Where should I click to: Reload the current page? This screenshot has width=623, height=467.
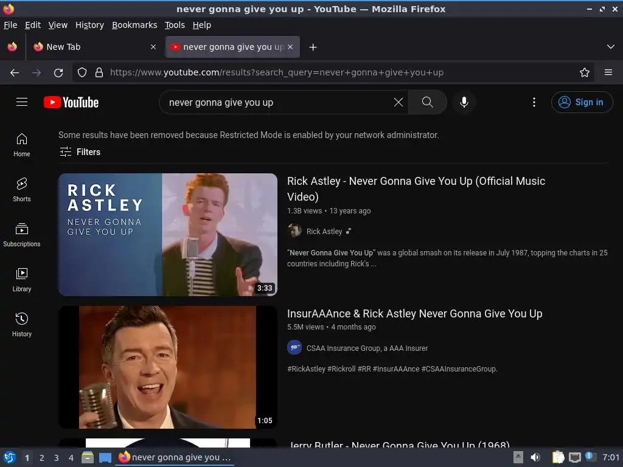click(58, 73)
